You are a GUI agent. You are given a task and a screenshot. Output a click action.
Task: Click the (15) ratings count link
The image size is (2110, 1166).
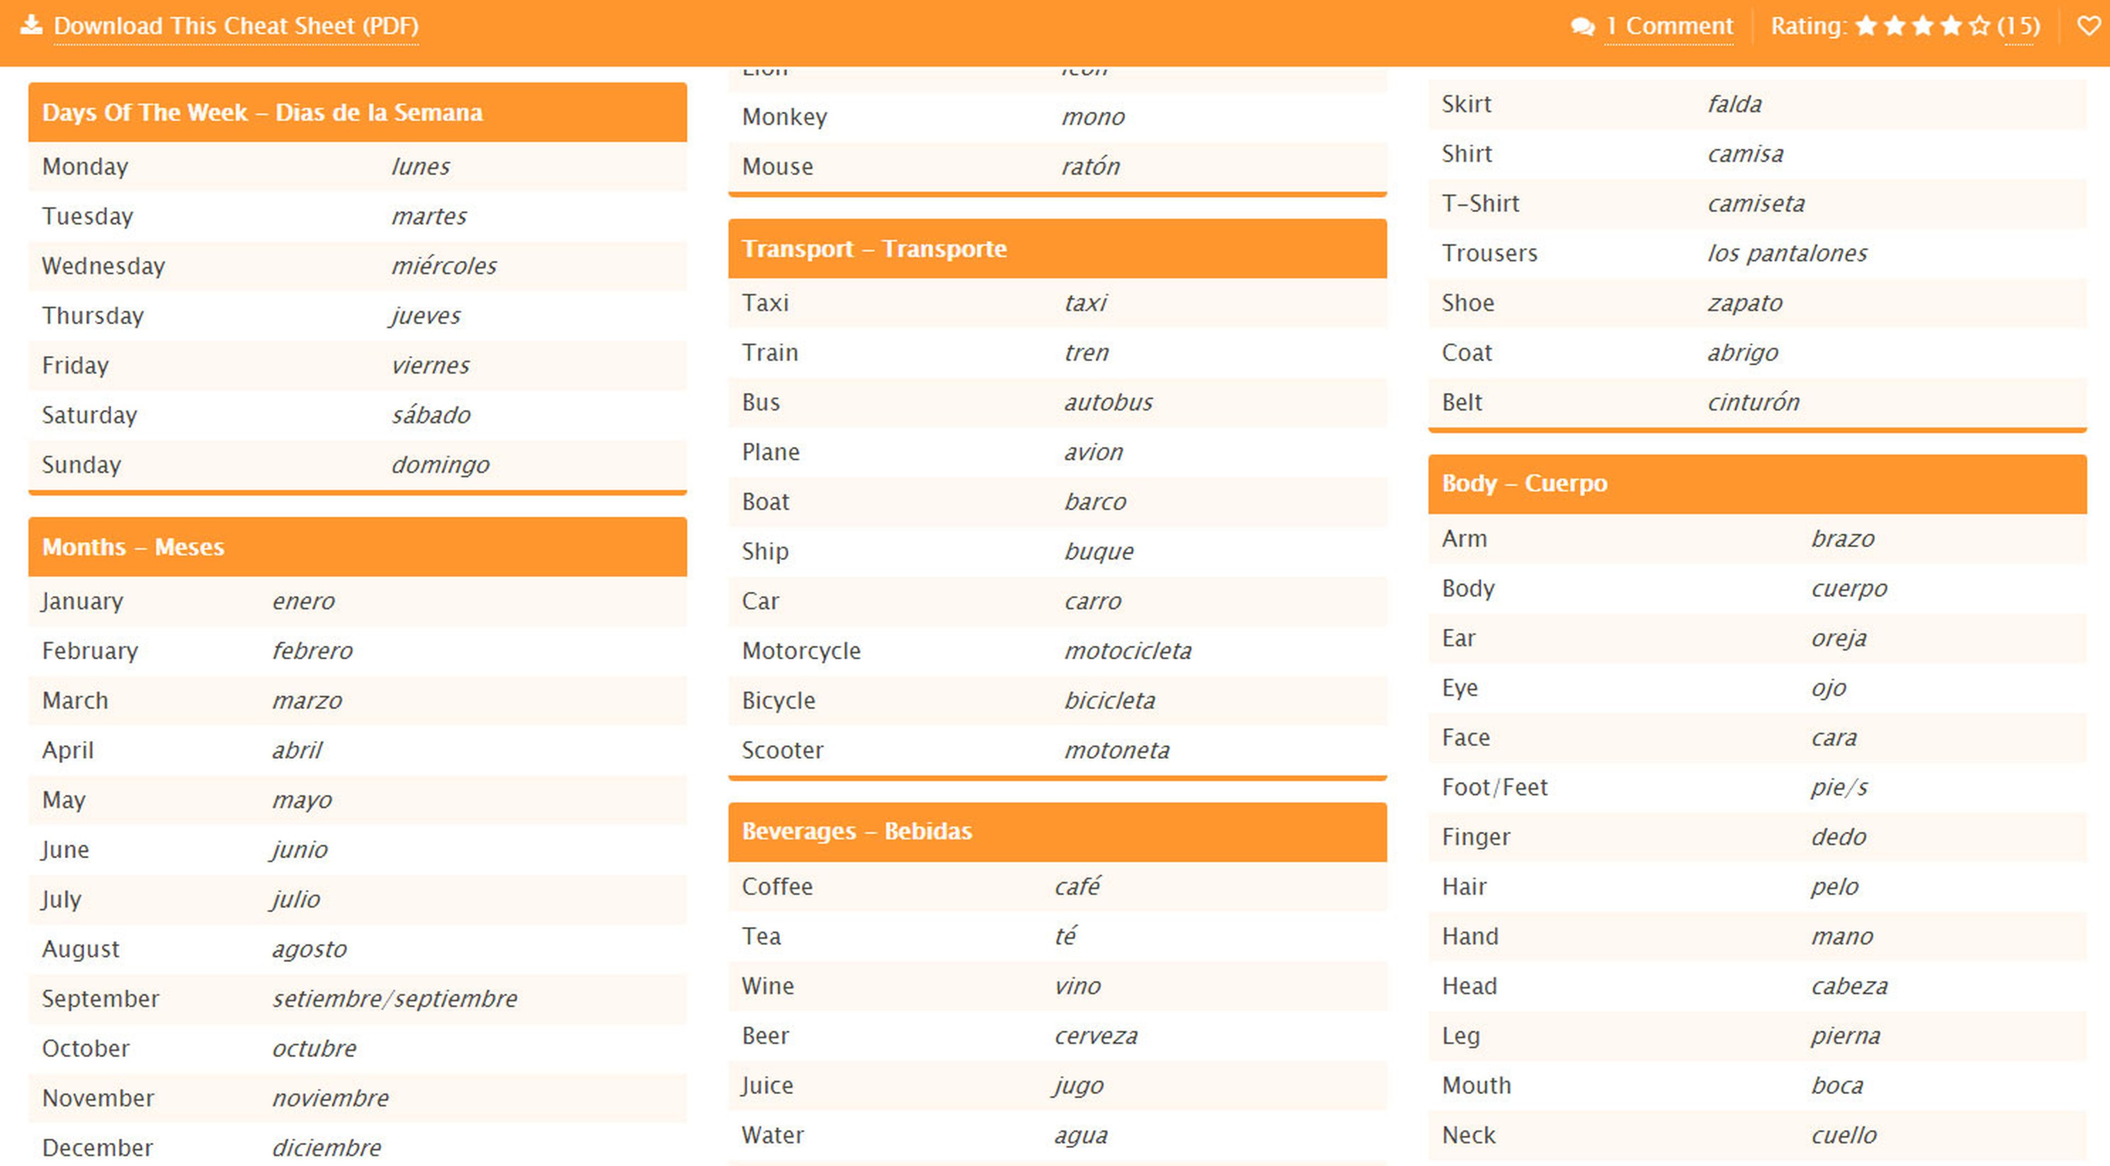pyautogui.click(x=2018, y=26)
